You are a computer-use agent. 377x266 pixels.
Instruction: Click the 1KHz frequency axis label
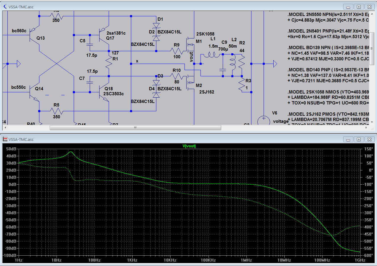pyautogui.click(x=132, y=260)
